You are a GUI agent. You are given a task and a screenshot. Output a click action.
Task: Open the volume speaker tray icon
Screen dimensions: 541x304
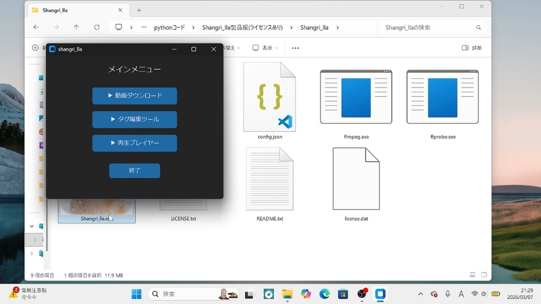(x=484, y=294)
